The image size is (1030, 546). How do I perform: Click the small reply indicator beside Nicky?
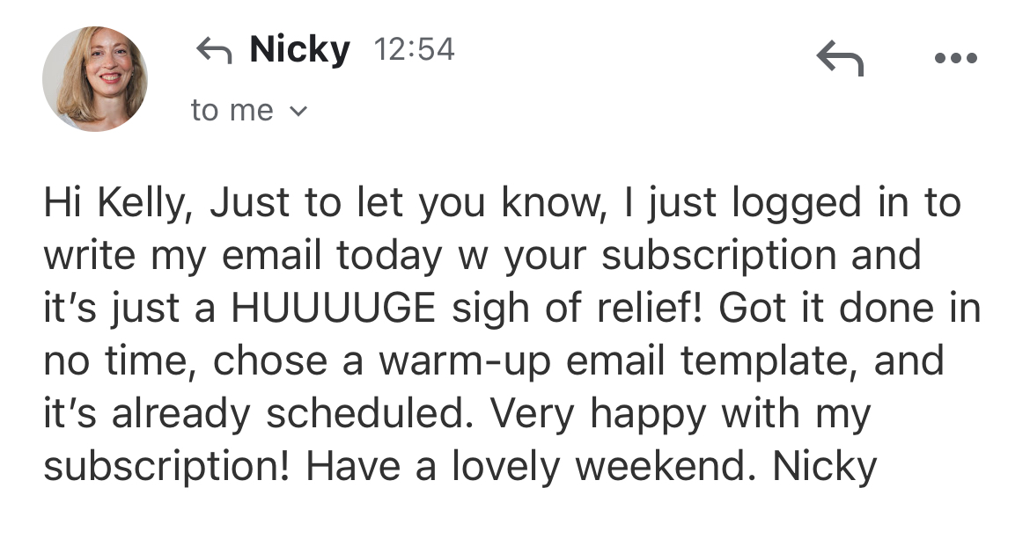(x=214, y=52)
